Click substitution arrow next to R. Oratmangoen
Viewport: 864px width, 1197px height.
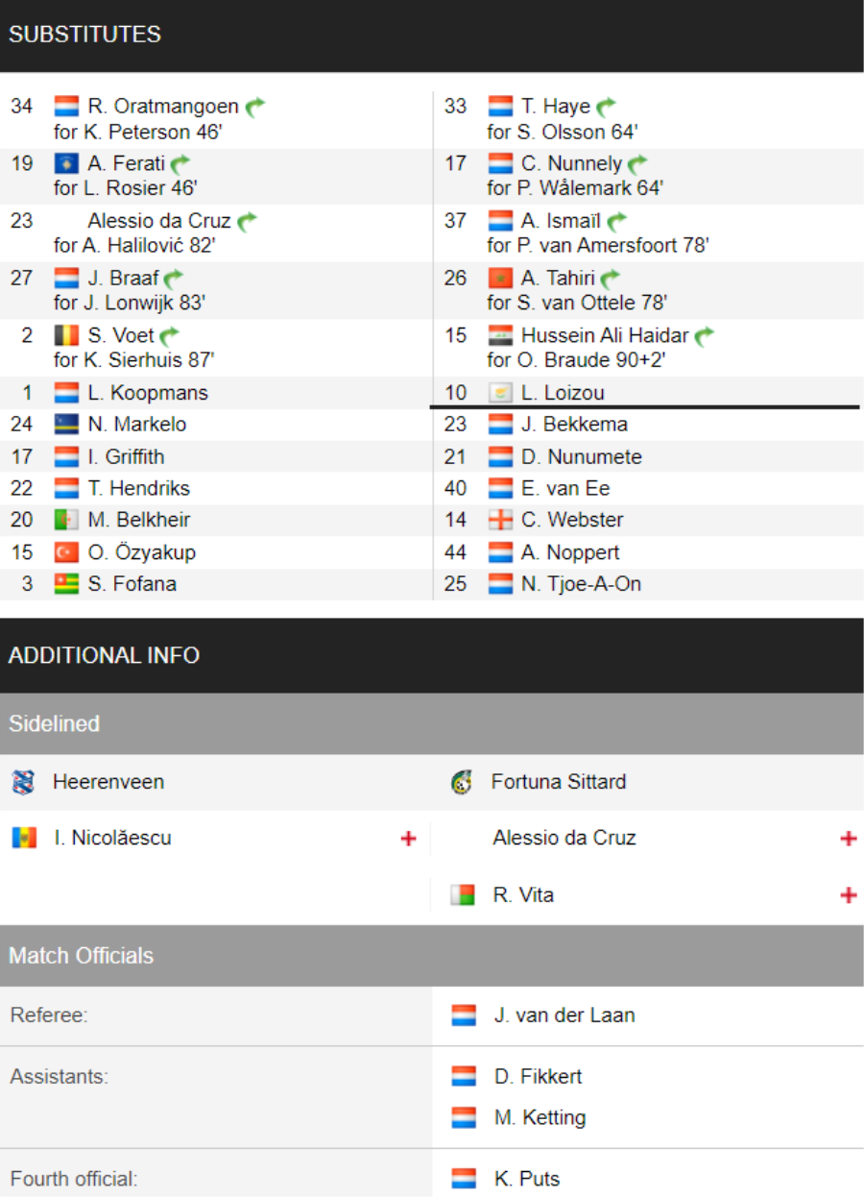[x=254, y=107]
